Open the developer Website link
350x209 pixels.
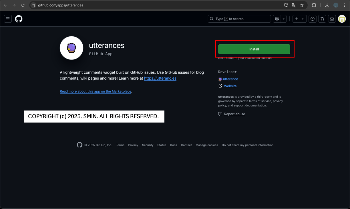[230, 86]
